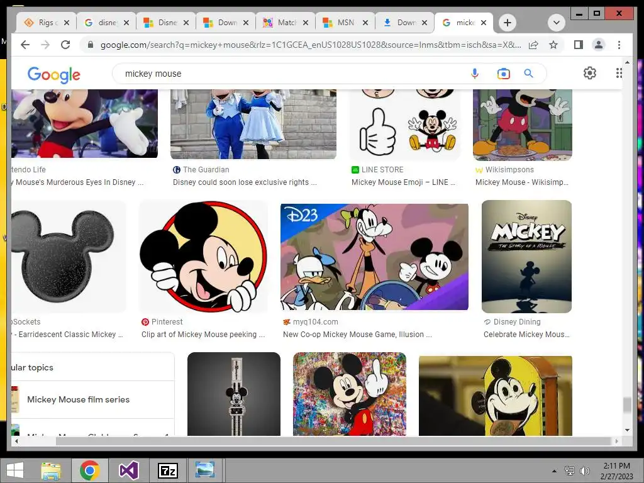Select Mickey Mouse film series topic
Viewport: 644px width, 483px height.
pyautogui.click(x=92, y=399)
